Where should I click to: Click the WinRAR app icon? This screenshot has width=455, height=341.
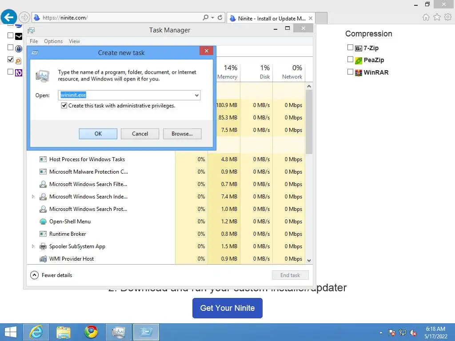click(x=359, y=72)
